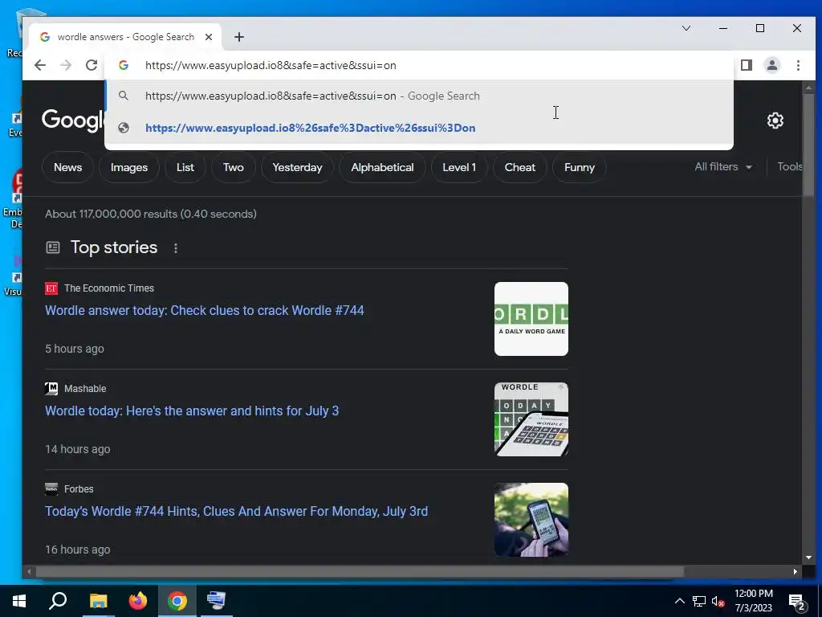Image resolution: width=822 pixels, height=617 pixels.
Task: Open the Top stories three-dot options
Action: click(176, 248)
